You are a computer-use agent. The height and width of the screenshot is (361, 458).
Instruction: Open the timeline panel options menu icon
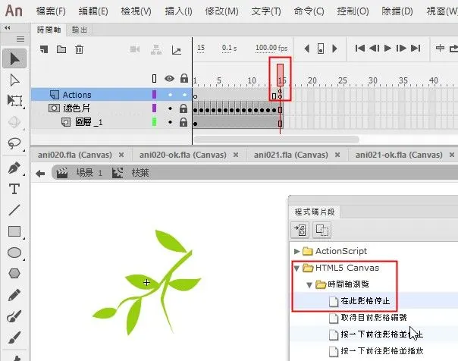pyautogui.click(x=20, y=39)
